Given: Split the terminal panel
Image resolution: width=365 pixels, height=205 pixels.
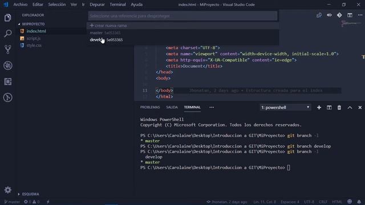Looking at the screenshot, I should (x=329, y=108).
